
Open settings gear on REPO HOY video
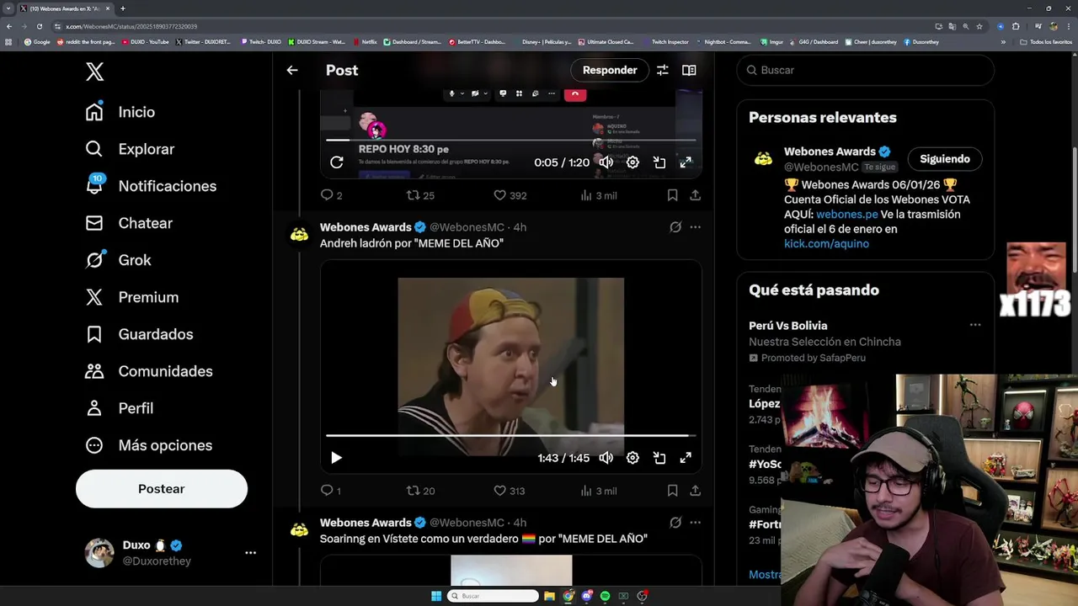pos(632,162)
